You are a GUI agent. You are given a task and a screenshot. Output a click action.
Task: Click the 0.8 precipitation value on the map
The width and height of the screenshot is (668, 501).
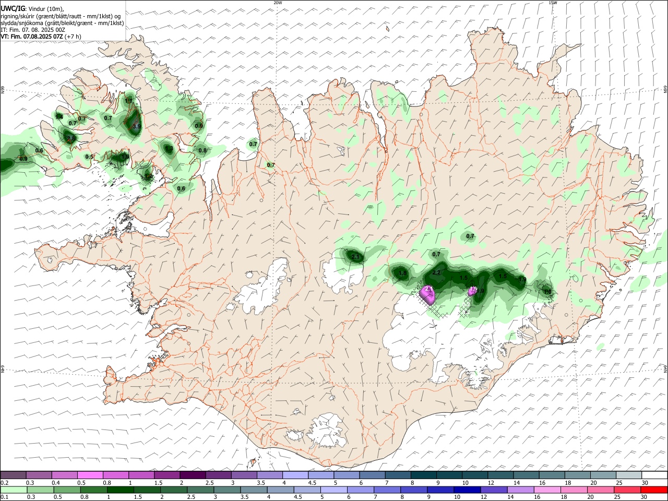(x=202, y=150)
